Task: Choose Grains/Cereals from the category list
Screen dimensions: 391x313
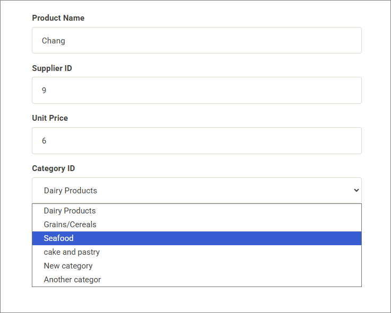Action: tap(70, 225)
